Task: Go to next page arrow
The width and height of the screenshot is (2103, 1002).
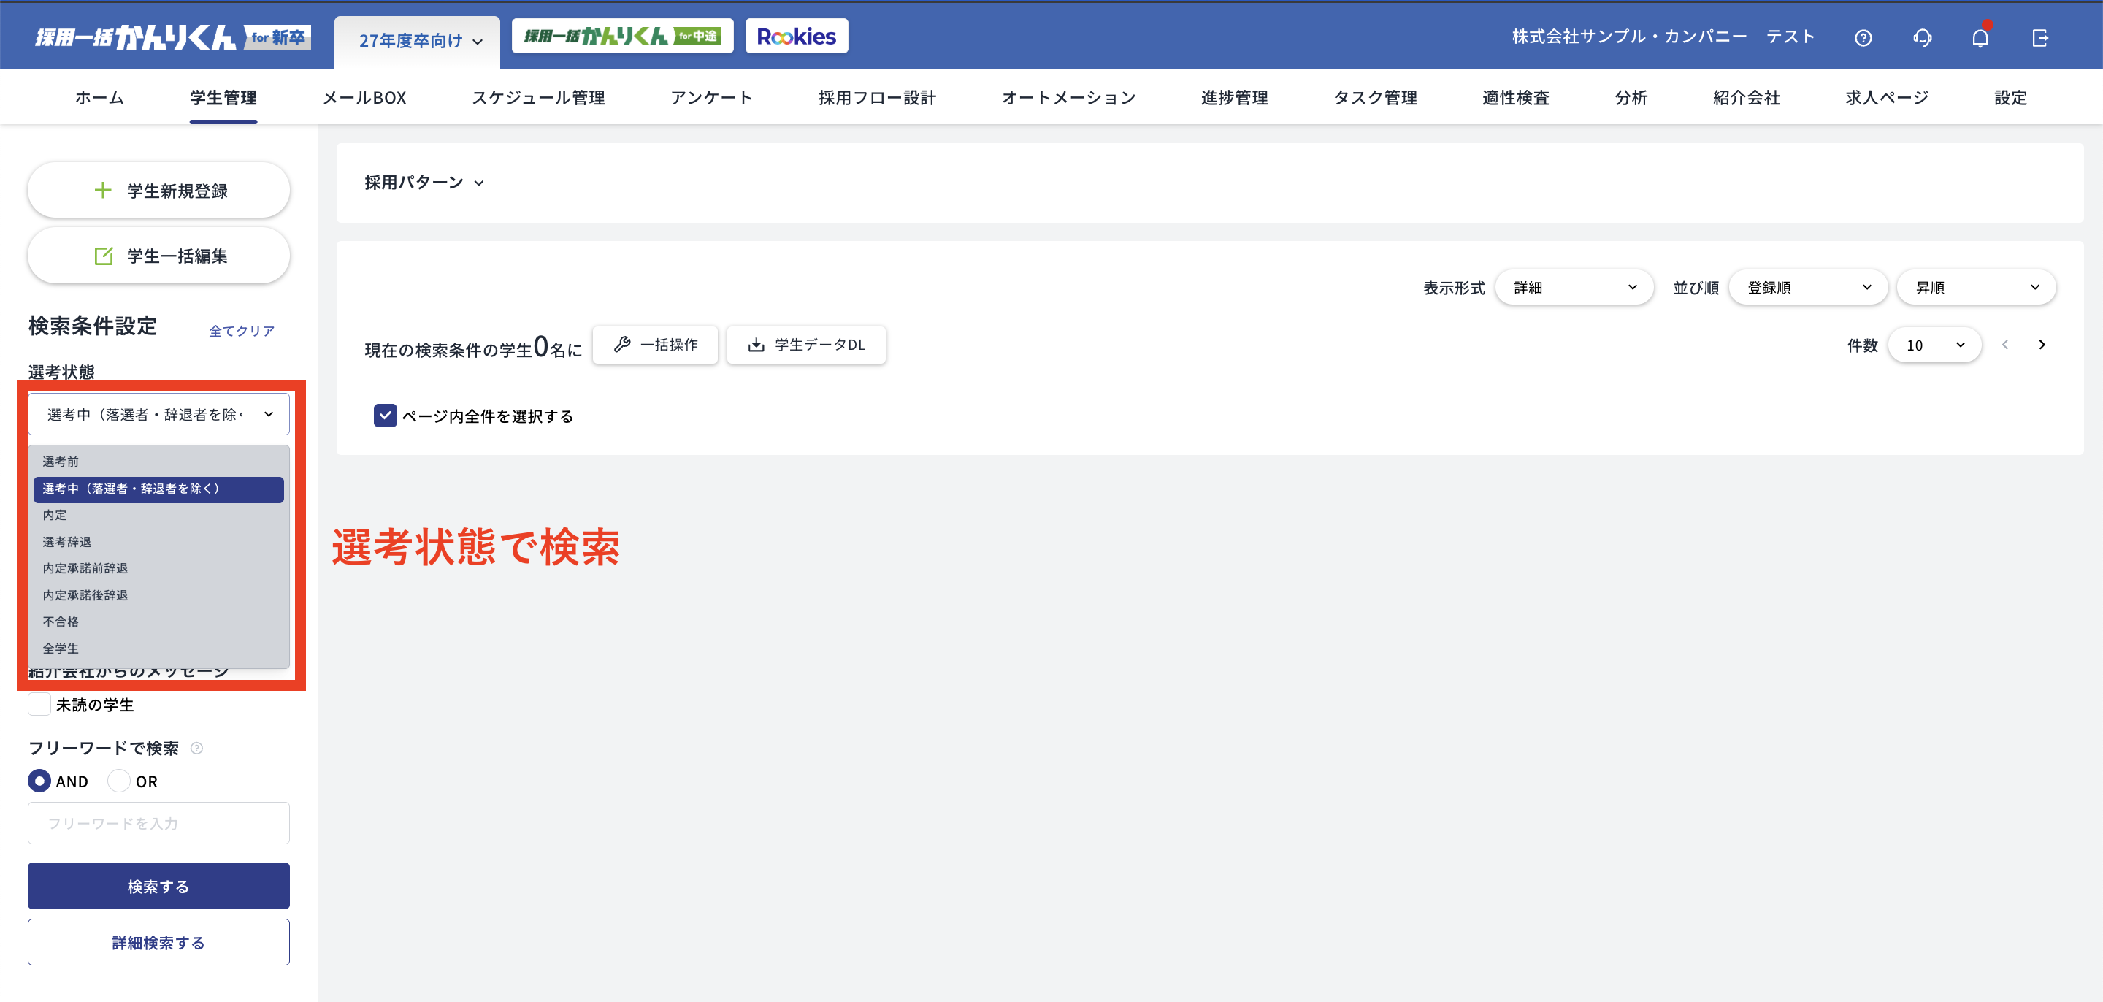Action: click(2041, 345)
